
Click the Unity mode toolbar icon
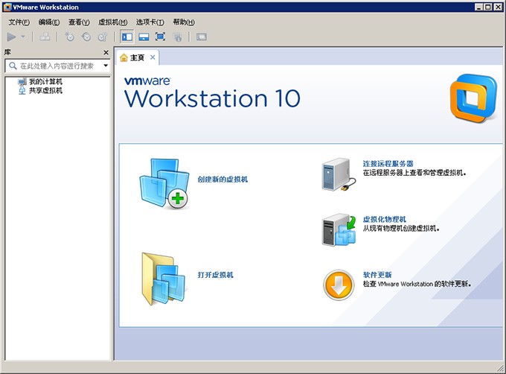click(x=177, y=37)
